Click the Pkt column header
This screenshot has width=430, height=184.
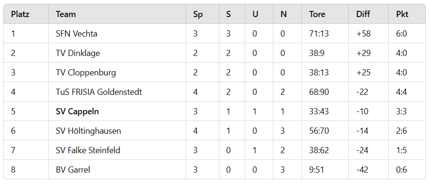coord(402,14)
